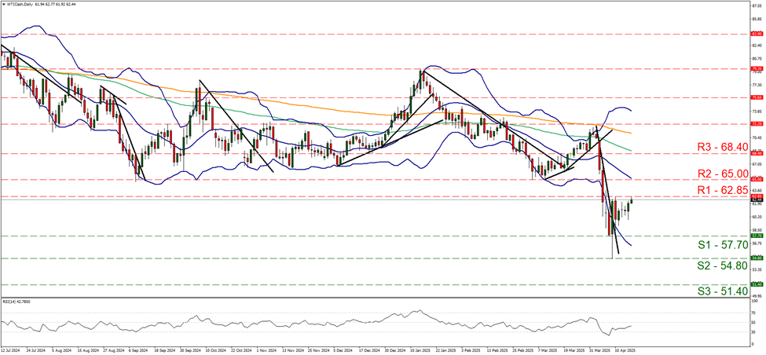The image size is (766, 355).
Task: Click the red 68.40 price tag on axis
Action: click(757, 153)
